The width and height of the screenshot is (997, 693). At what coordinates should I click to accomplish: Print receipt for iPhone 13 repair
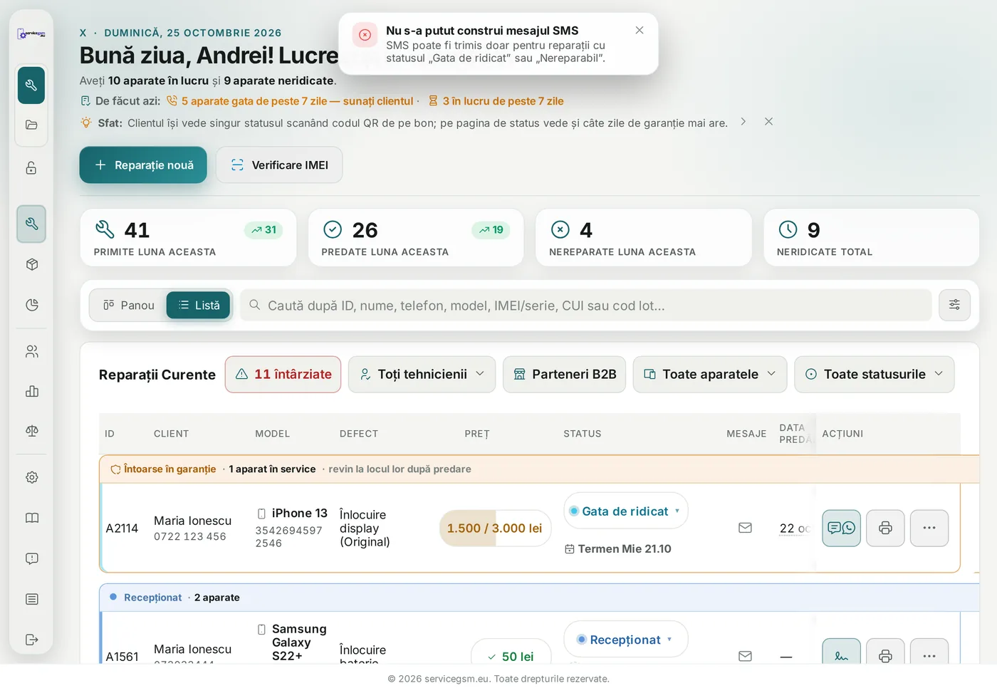tap(885, 528)
